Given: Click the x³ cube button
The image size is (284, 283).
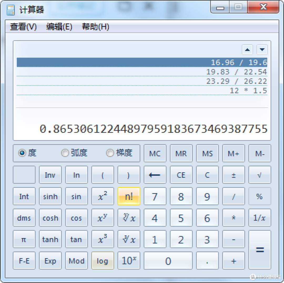Looking at the screenshot, I should click(103, 239).
